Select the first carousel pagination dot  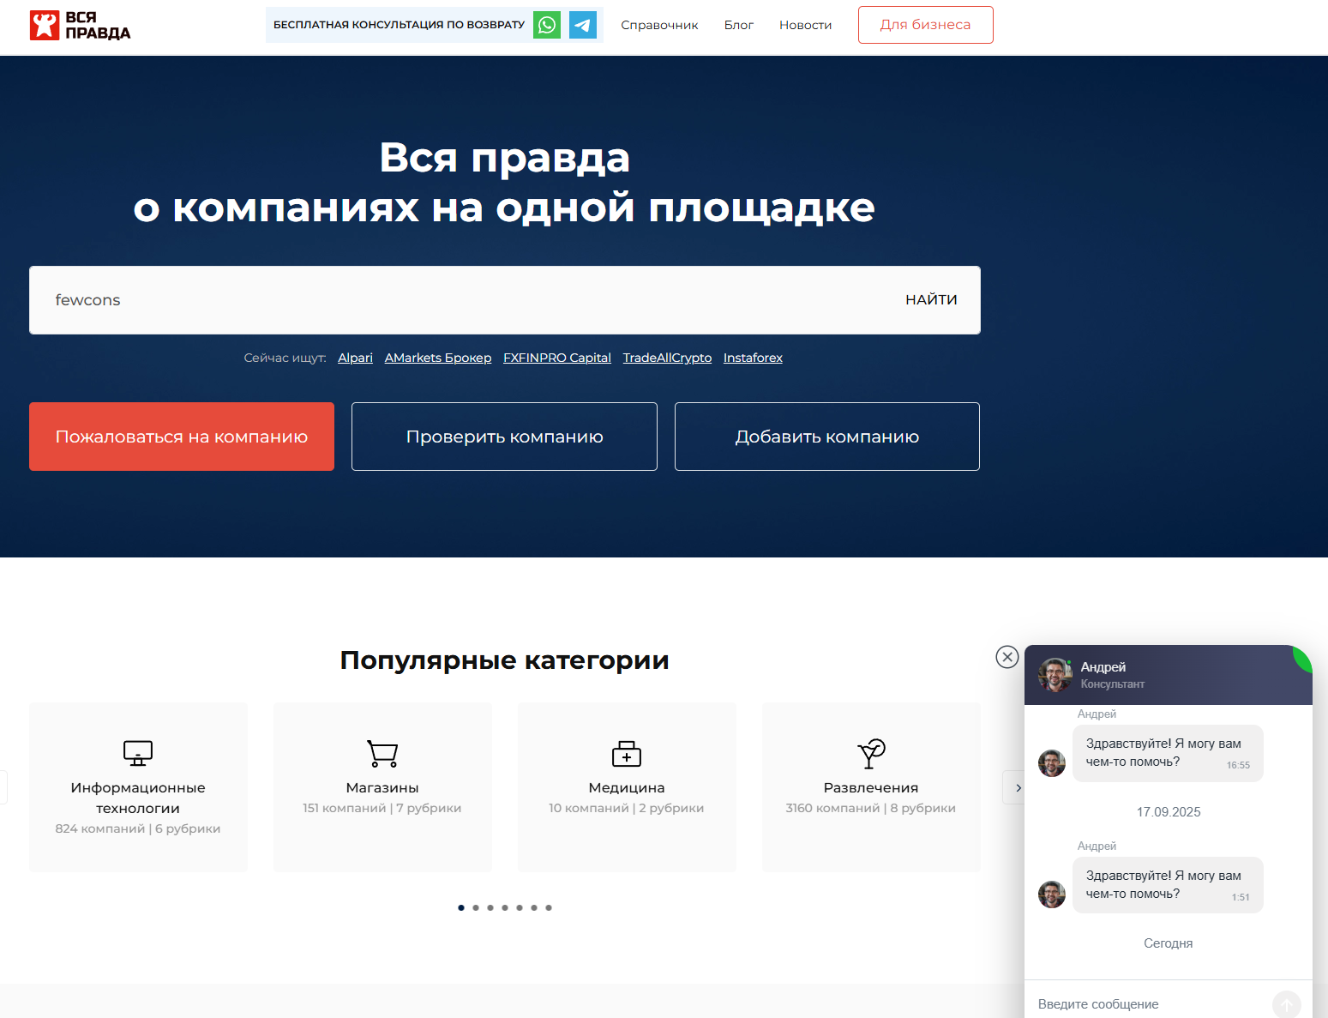coord(461,907)
